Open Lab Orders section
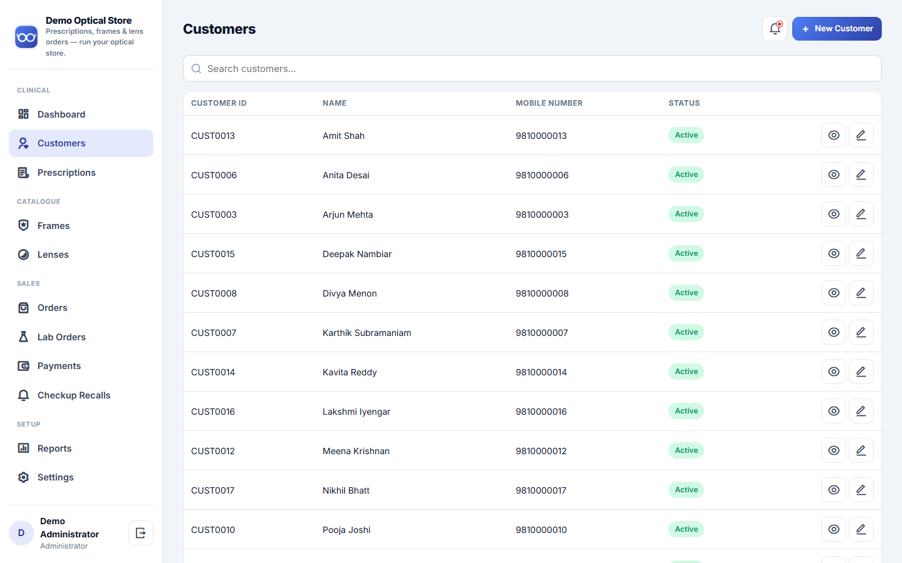The image size is (902, 563). 81,337
